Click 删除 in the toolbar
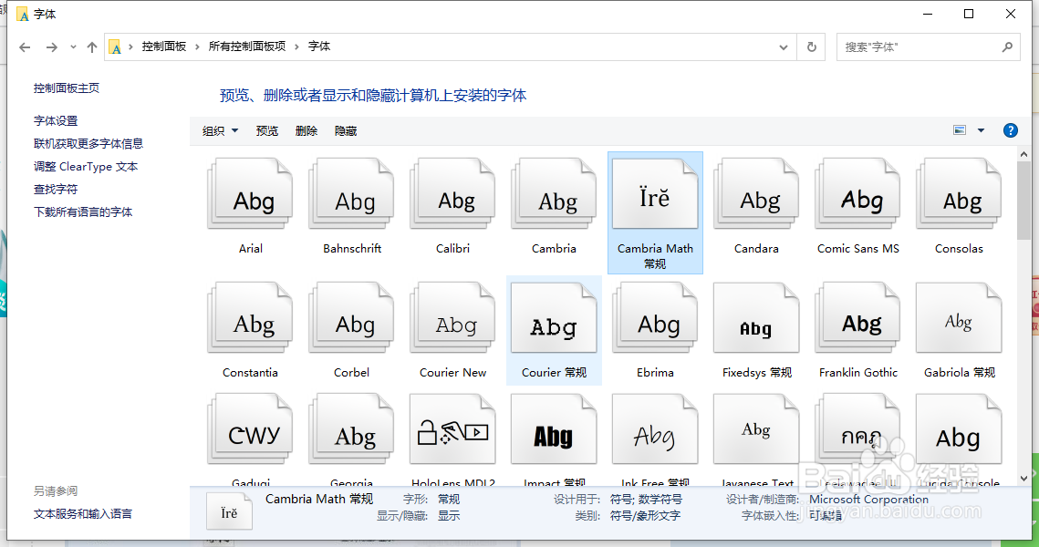The width and height of the screenshot is (1039, 547). coord(307,131)
